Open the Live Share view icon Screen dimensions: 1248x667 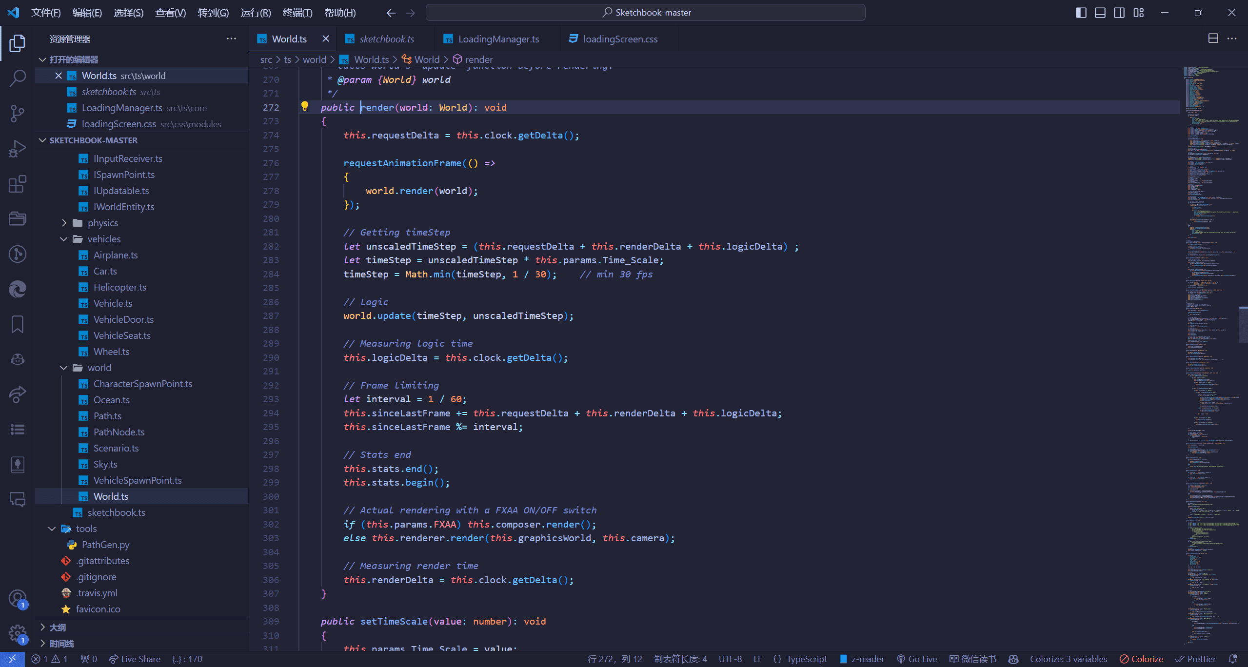pos(18,394)
